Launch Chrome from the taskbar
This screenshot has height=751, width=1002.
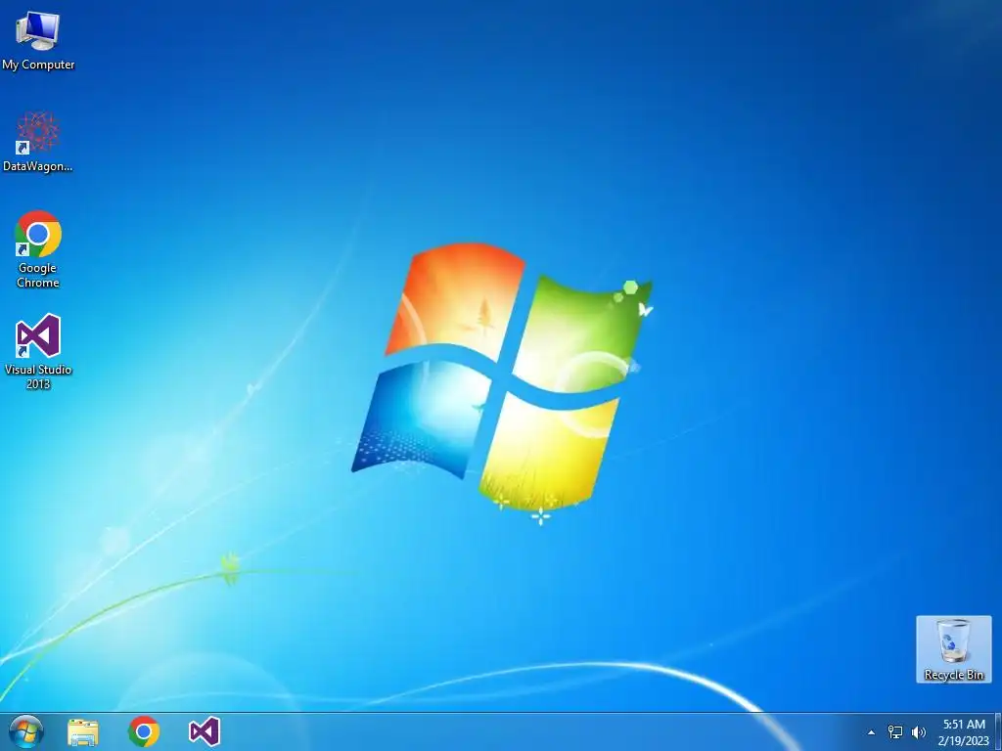pyautogui.click(x=144, y=731)
